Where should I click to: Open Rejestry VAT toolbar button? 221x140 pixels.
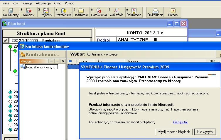pyautogui.click(x=46, y=12)
